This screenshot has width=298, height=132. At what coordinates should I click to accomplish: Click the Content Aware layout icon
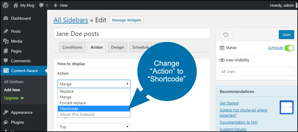[x=6, y=71]
